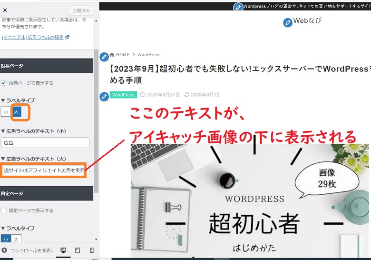Click the edit pencil icon beside Webなび title
371x260 pixels.
(x=288, y=23)
